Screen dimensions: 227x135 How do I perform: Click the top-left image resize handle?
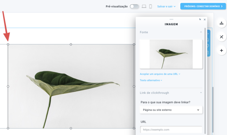click(x=8, y=45)
